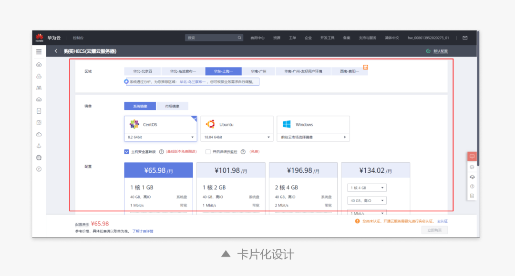Select region 华北-北京四

pos(143,71)
